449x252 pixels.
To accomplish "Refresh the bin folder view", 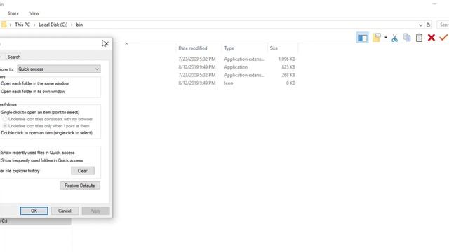I will pyautogui.click(x=428, y=25).
